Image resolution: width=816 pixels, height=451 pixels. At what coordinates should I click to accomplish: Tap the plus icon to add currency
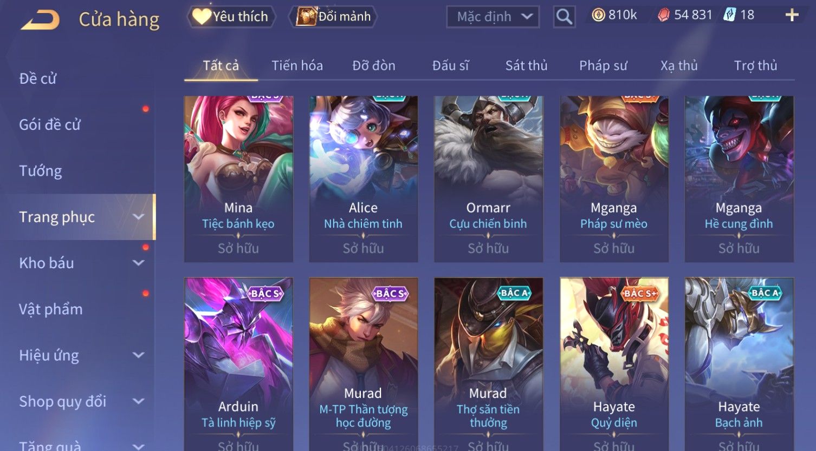[792, 15]
